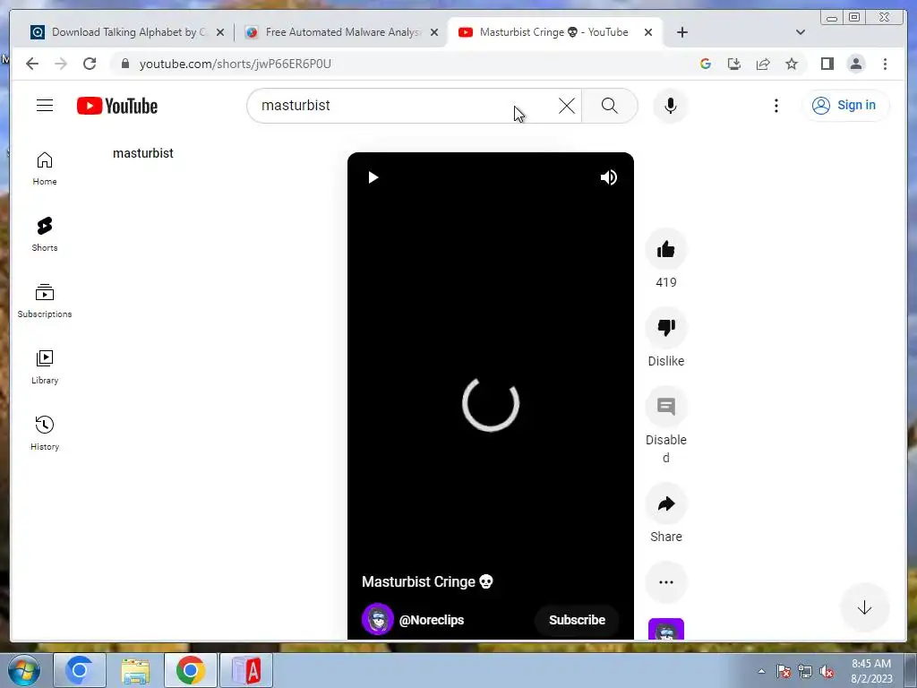
Task: Open the Windows Start menu
Action: (x=23, y=670)
